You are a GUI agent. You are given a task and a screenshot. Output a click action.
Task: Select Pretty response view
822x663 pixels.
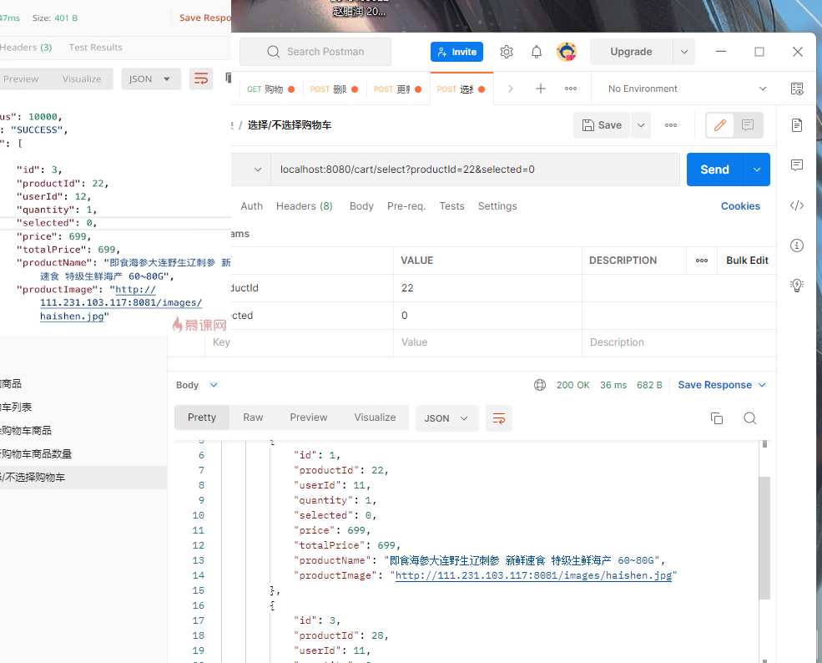202,418
